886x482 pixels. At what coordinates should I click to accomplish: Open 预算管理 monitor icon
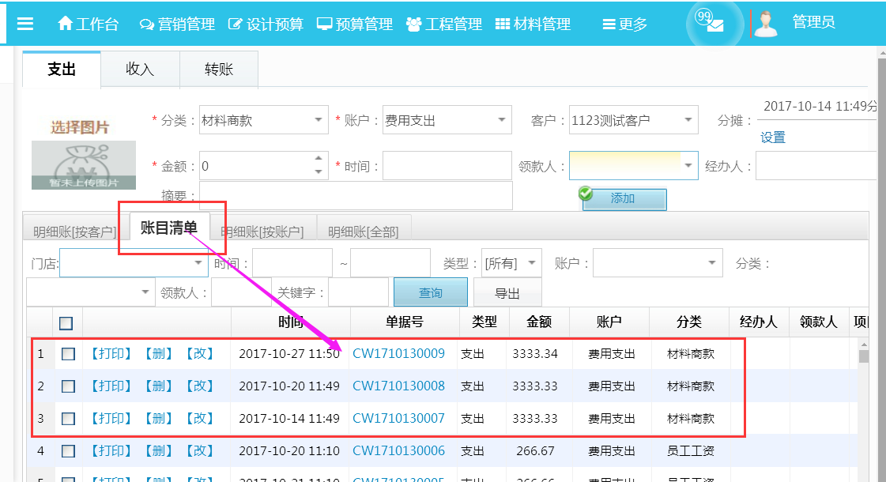point(324,24)
